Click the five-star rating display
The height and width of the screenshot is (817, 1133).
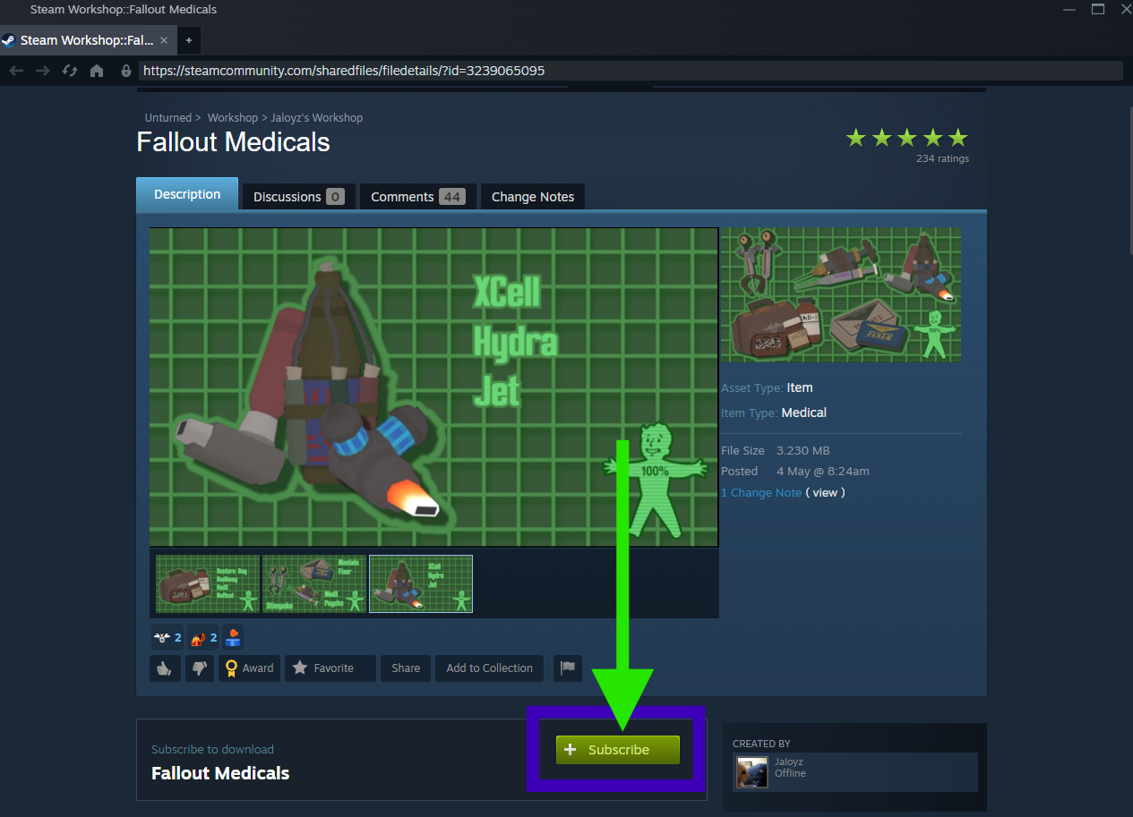(x=907, y=138)
